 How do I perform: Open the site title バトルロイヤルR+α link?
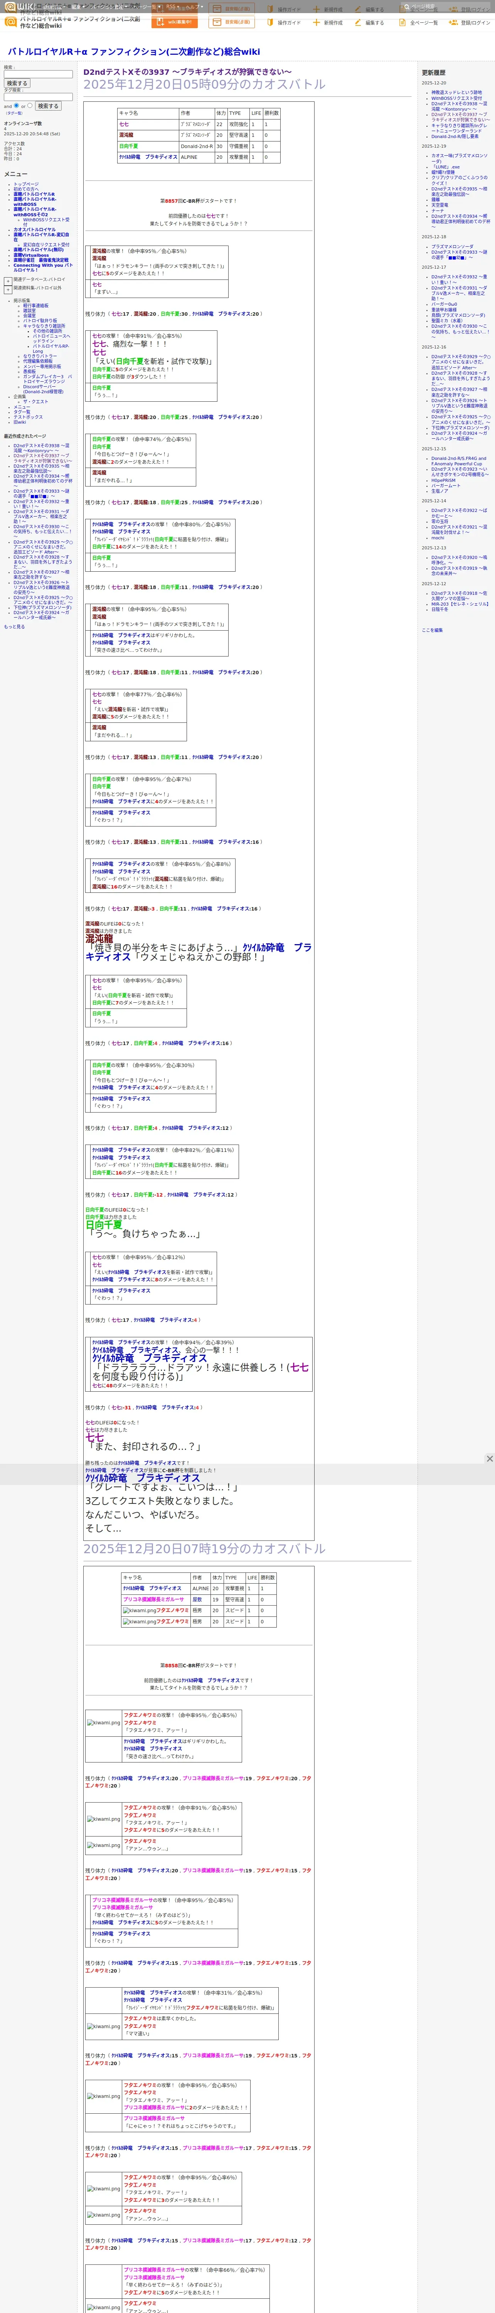(134, 52)
